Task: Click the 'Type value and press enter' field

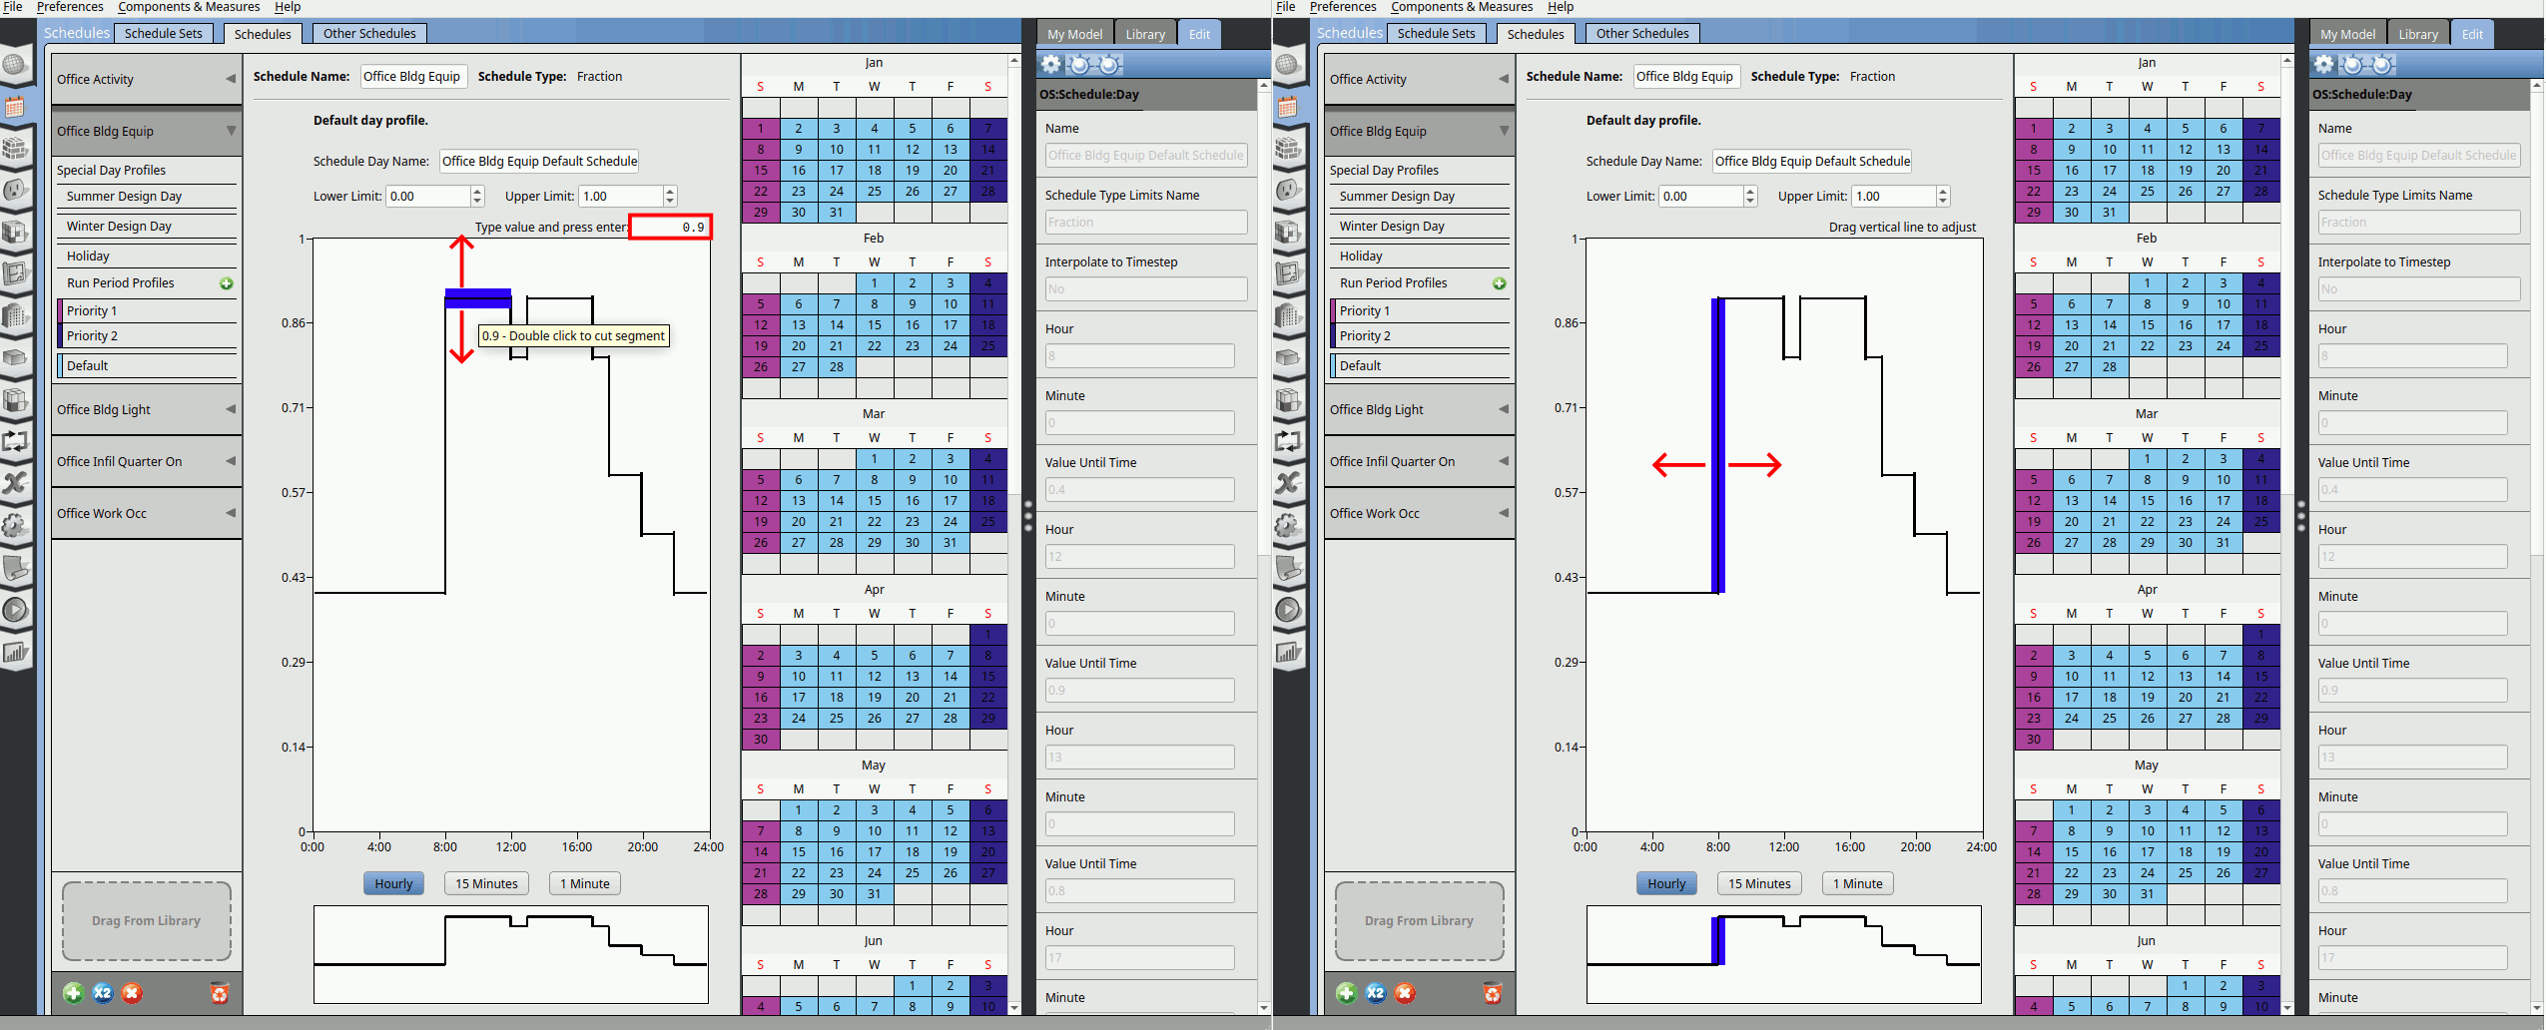Action: pos(670,228)
